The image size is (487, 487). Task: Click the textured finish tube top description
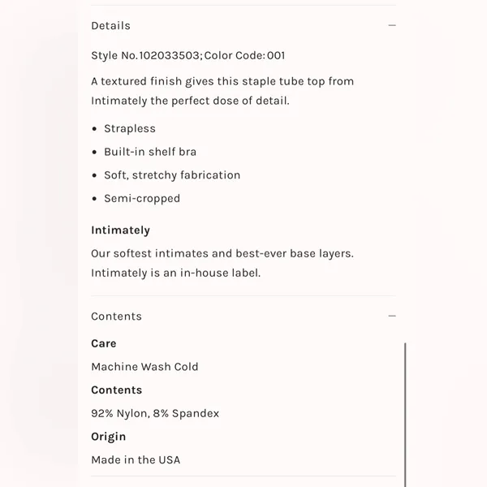pyautogui.click(x=222, y=91)
